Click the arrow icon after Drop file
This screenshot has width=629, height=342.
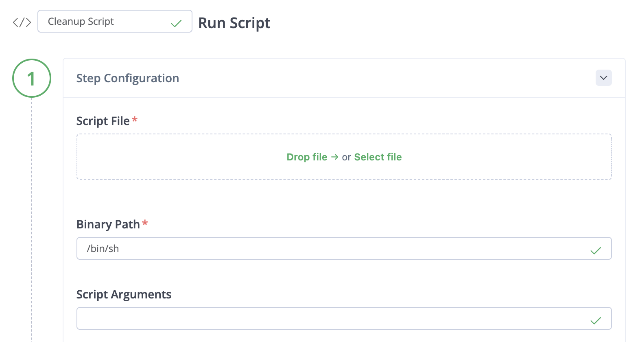[x=334, y=157]
